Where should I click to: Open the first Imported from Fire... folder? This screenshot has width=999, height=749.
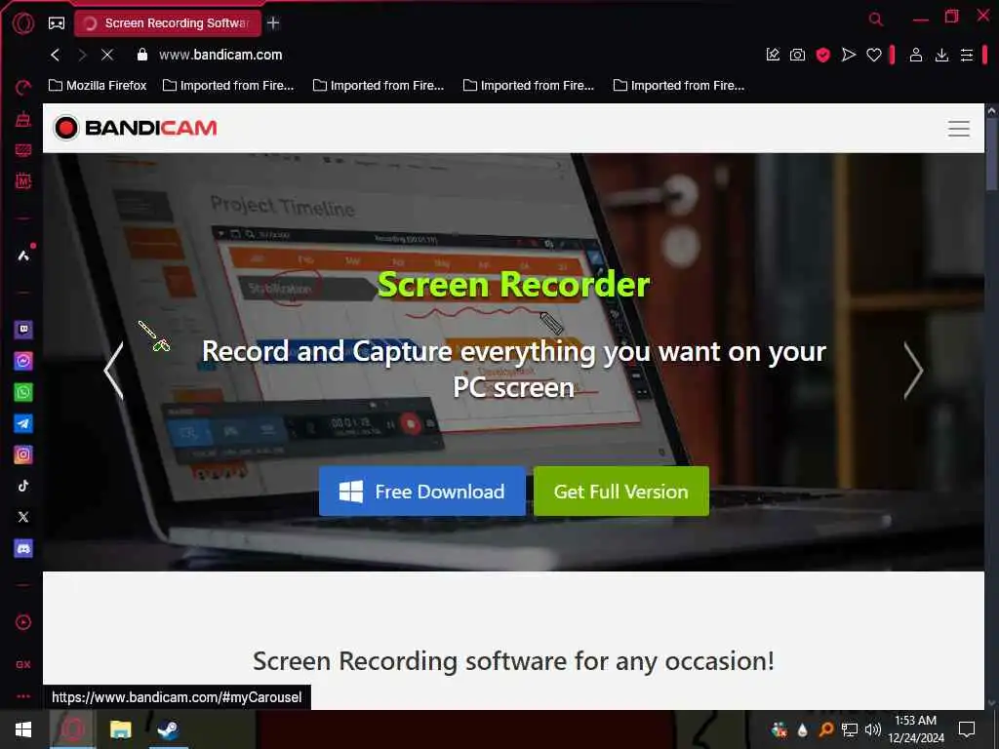click(228, 86)
